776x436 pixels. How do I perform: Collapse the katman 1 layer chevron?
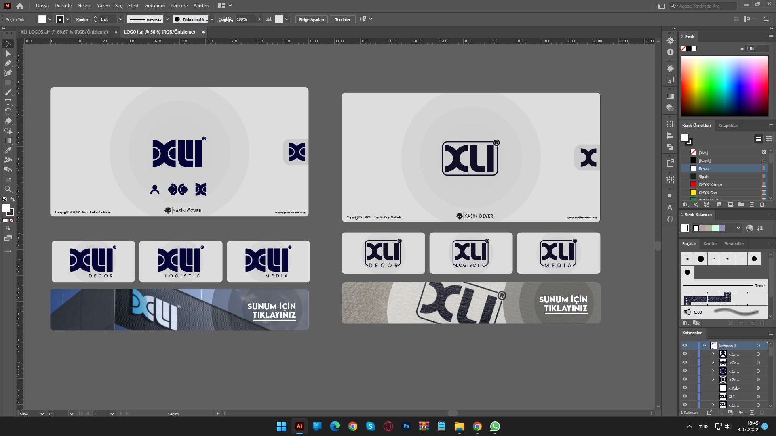705,346
